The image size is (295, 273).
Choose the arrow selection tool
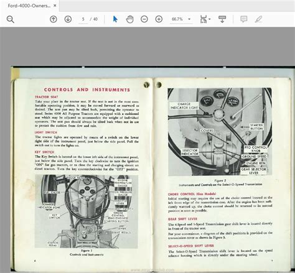click(x=115, y=19)
